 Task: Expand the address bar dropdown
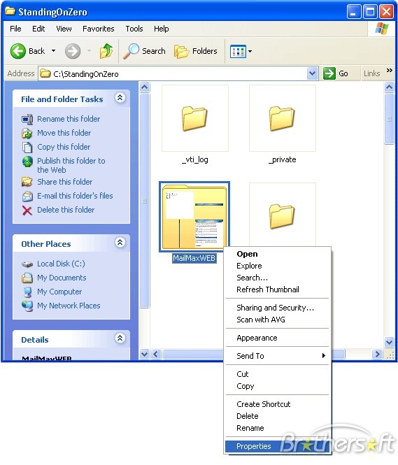point(312,73)
